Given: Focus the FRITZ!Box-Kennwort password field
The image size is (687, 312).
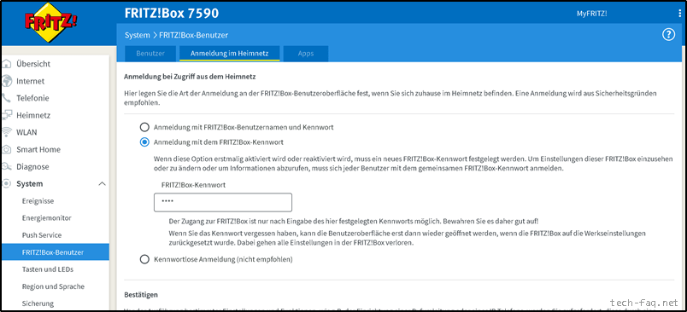Looking at the screenshot, I should click(222, 202).
